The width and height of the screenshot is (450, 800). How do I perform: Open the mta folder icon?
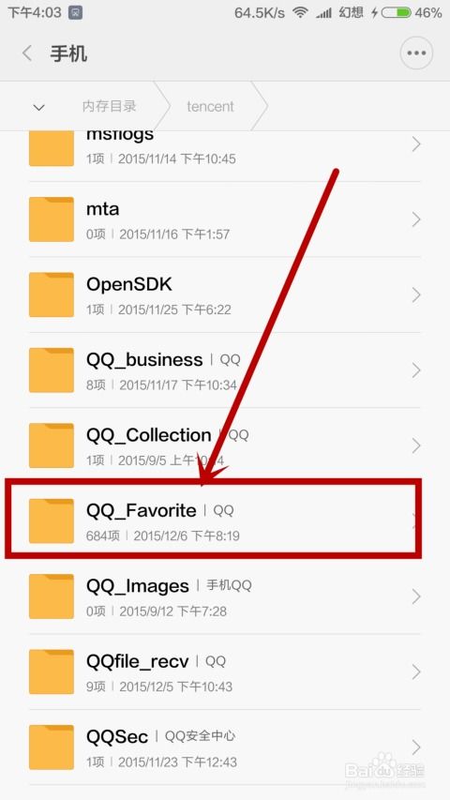(51, 219)
